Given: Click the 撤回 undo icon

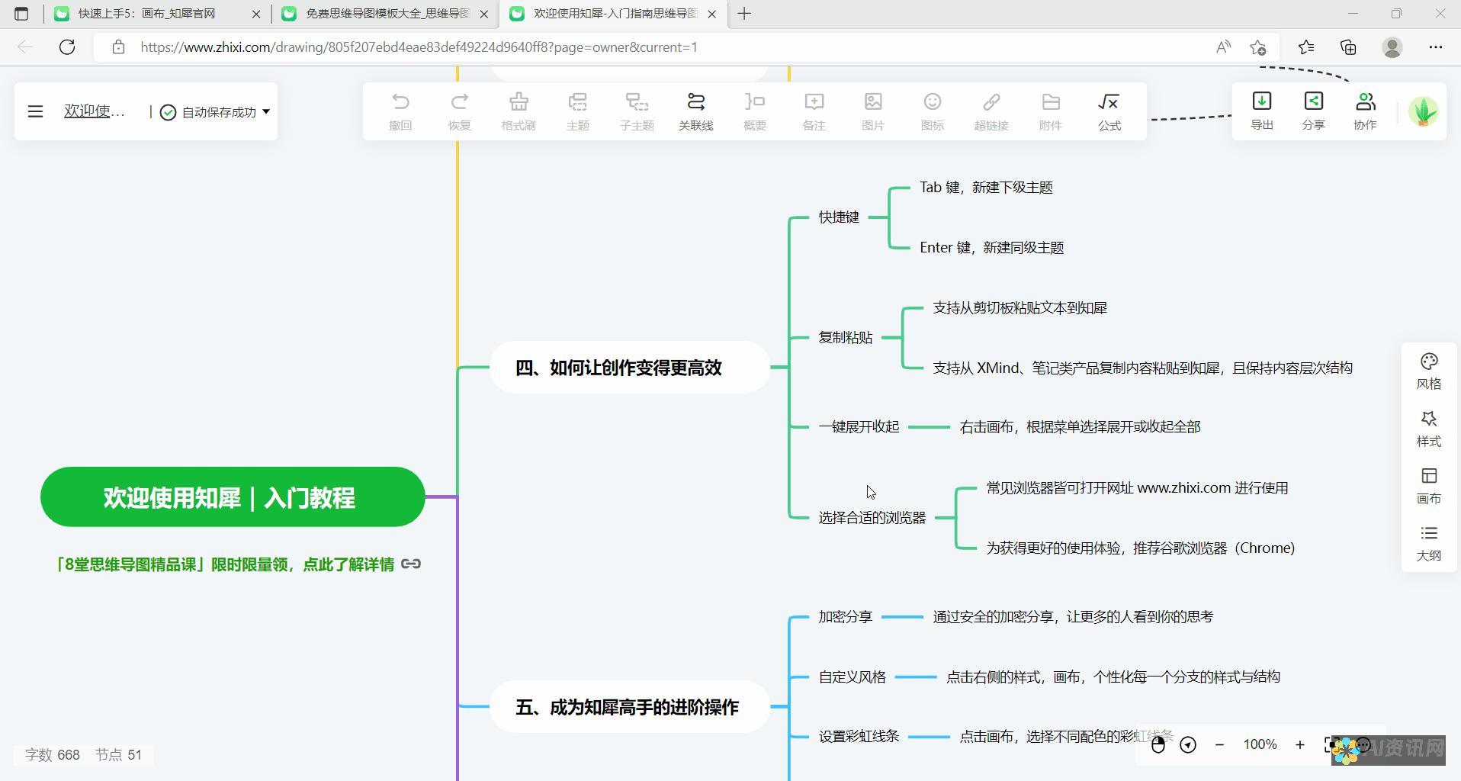Looking at the screenshot, I should click(400, 111).
